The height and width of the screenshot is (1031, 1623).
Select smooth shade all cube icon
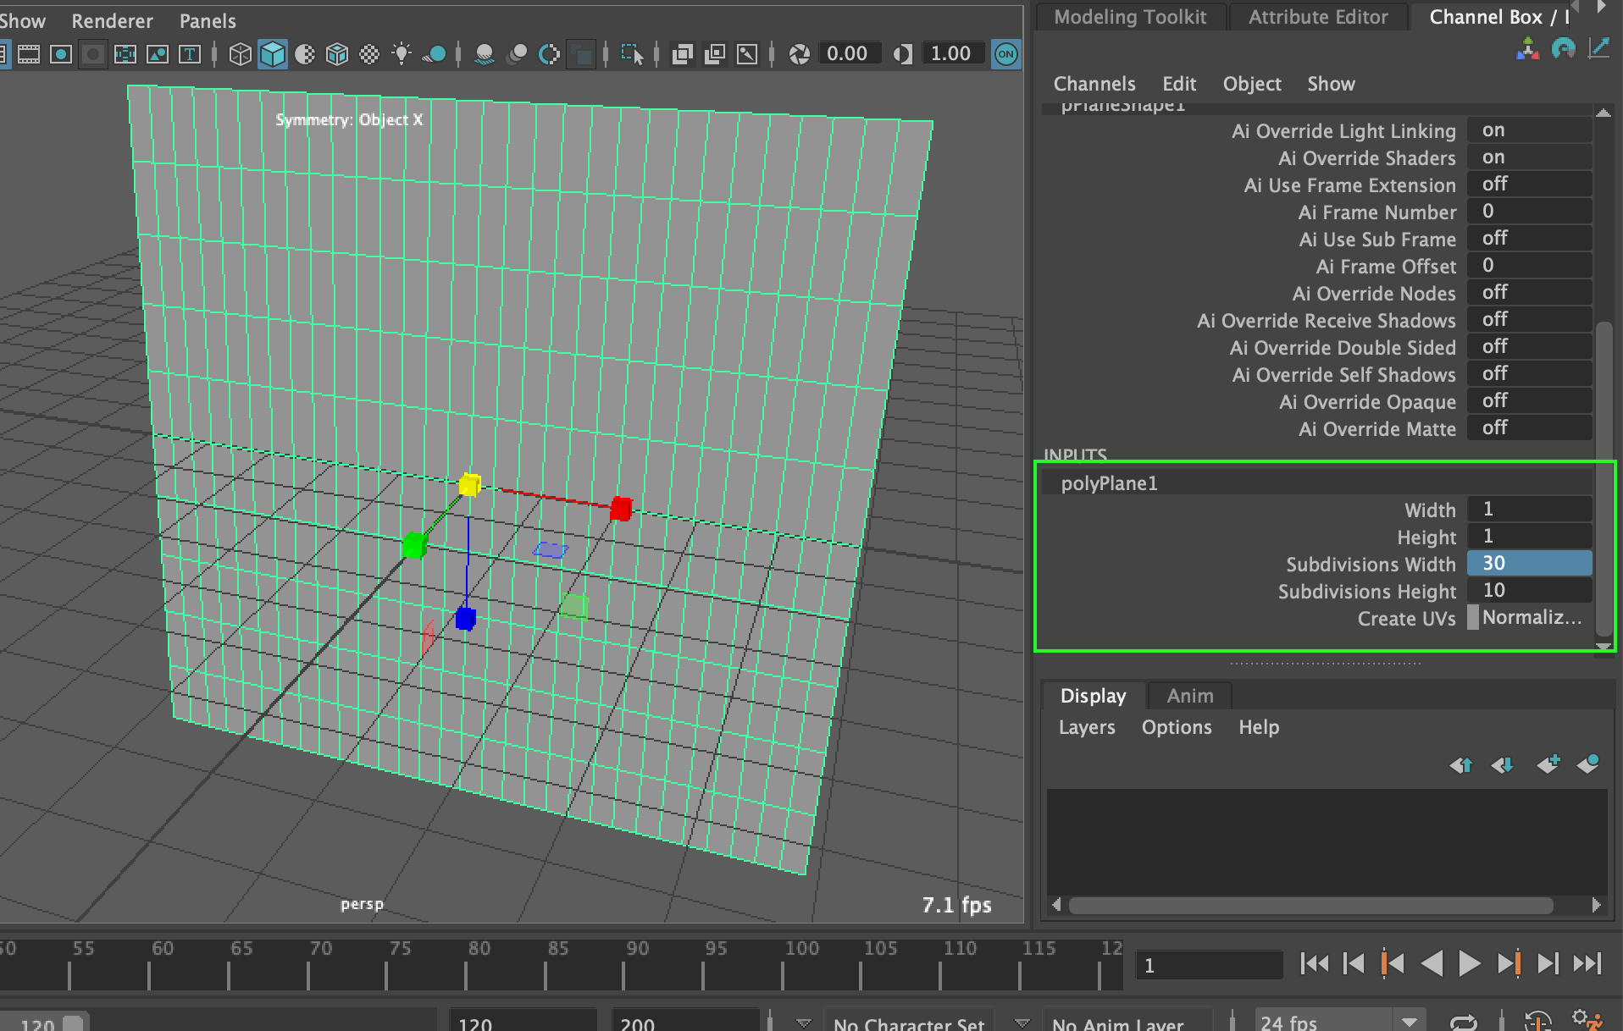[x=273, y=55]
